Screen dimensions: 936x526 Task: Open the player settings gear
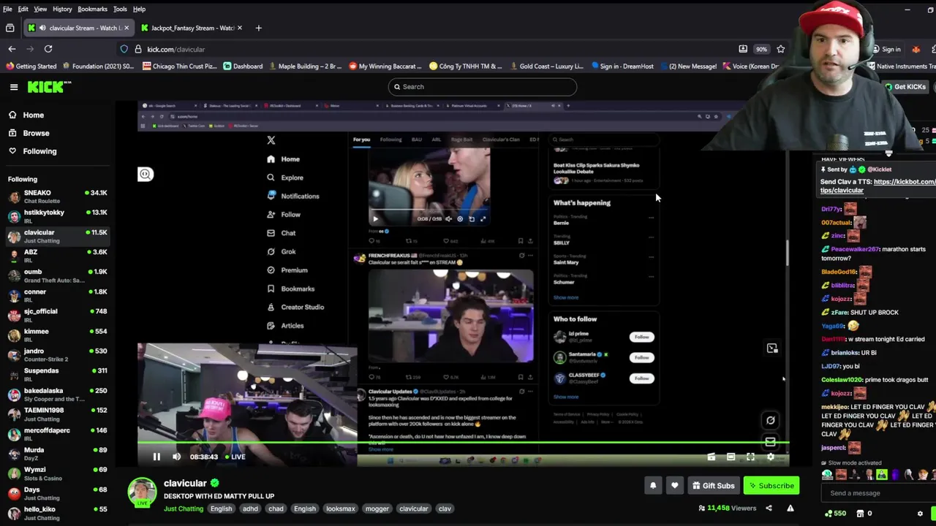coord(770,457)
